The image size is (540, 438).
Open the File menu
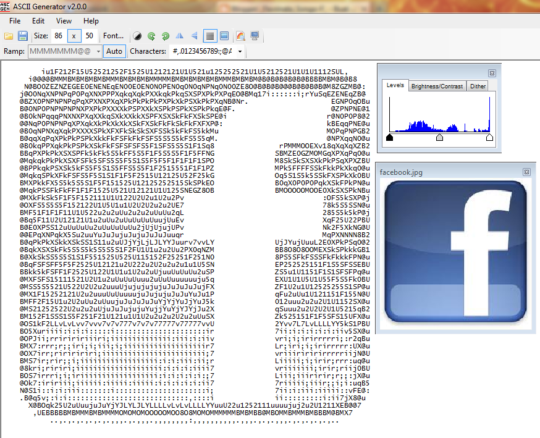click(15, 21)
